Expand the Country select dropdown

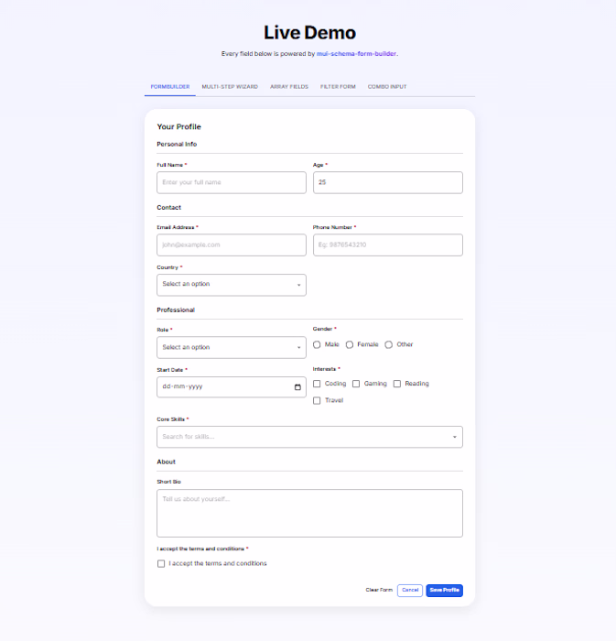[232, 285]
